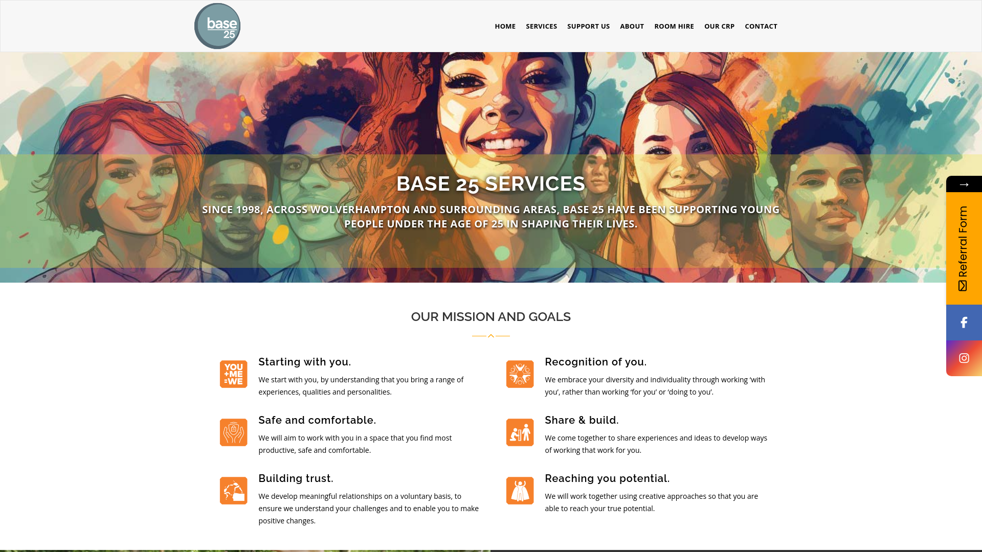Select 'Safe and comfortable.' heading
The height and width of the screenshot is (552, 982).
click(x=317, y=420)
